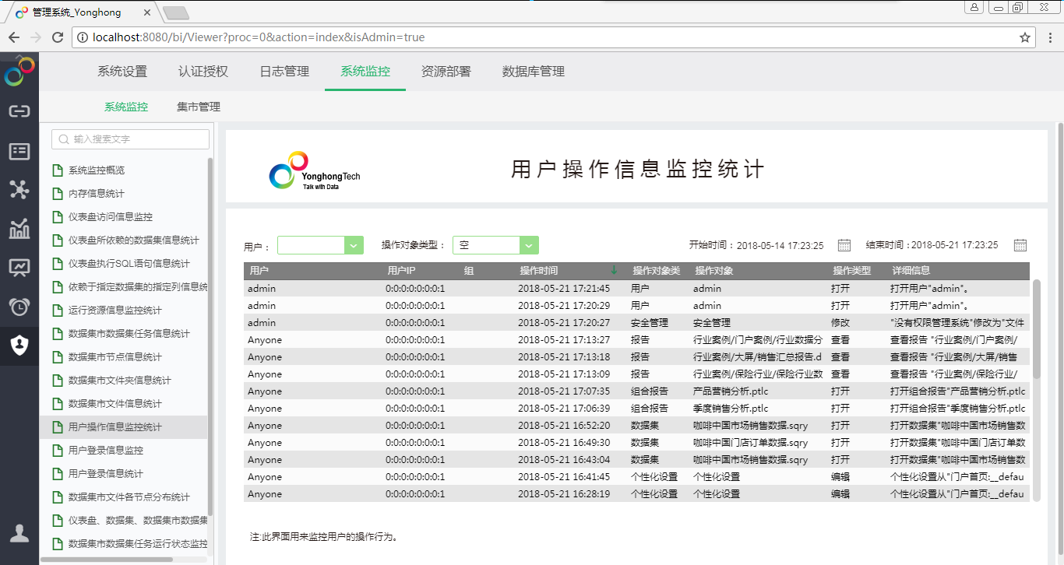Click the browser page reload button
Image resolution: width=1064 pixels, height=565 pixels.
[58, 37]
